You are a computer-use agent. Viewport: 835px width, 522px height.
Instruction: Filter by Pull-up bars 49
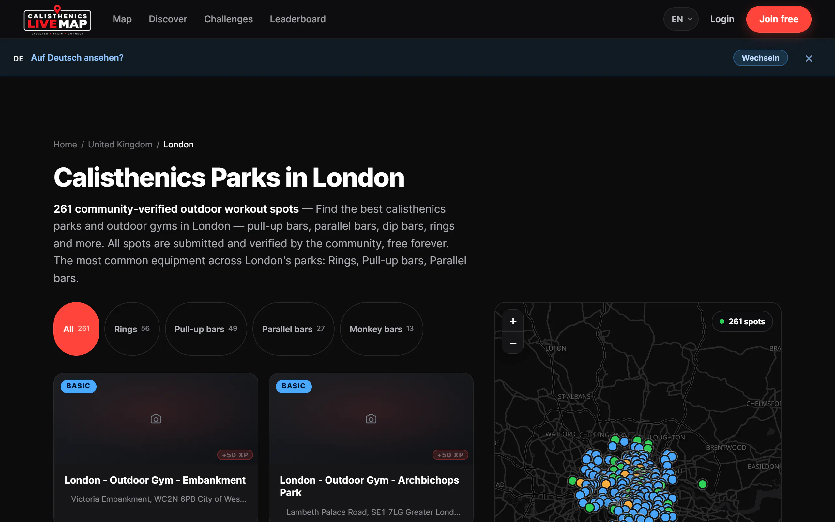(206, 329)
